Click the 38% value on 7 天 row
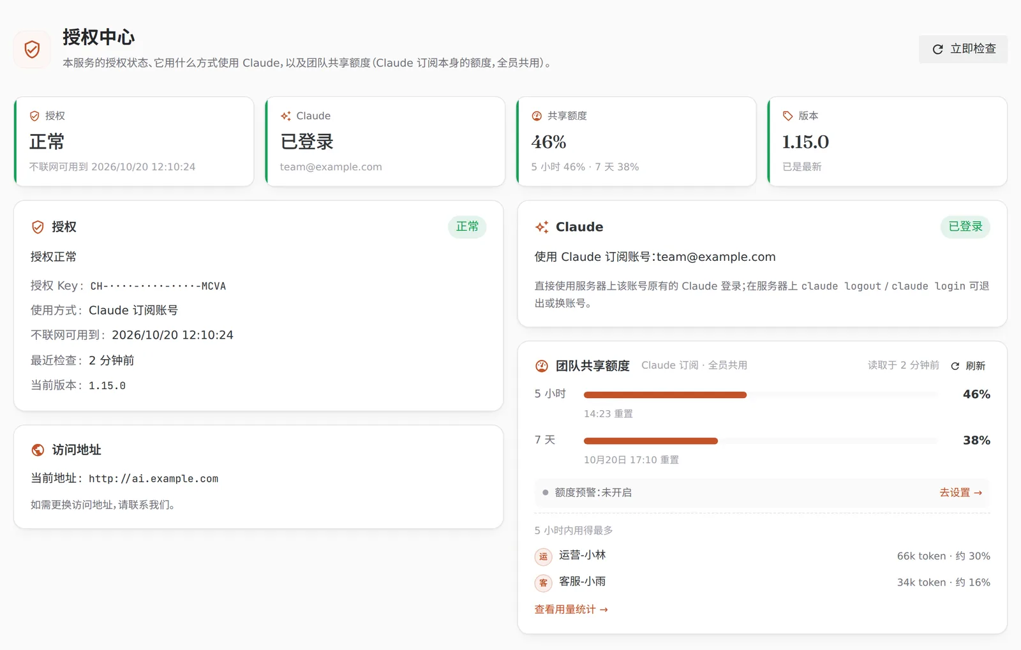1021x650 pixels. [976, 441]
